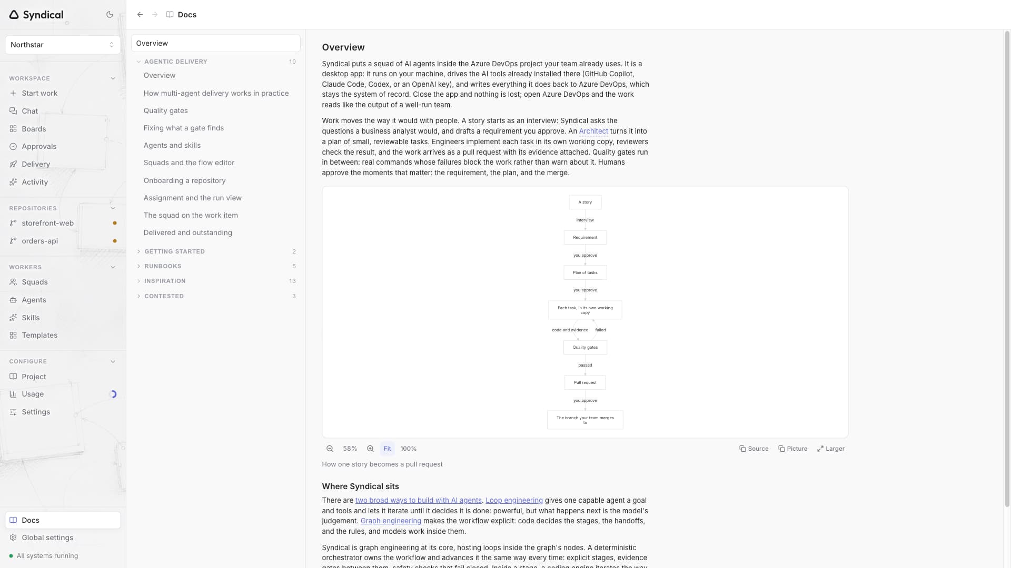The height and width of the screenshot is (568, 1011).
Task: Collapse the Repositories section
Action: pos(113,208)
